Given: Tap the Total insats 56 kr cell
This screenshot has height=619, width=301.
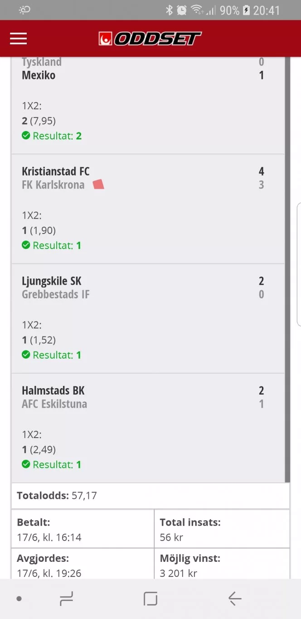Looking at the screenshot, I should click(x=222, y=530).
